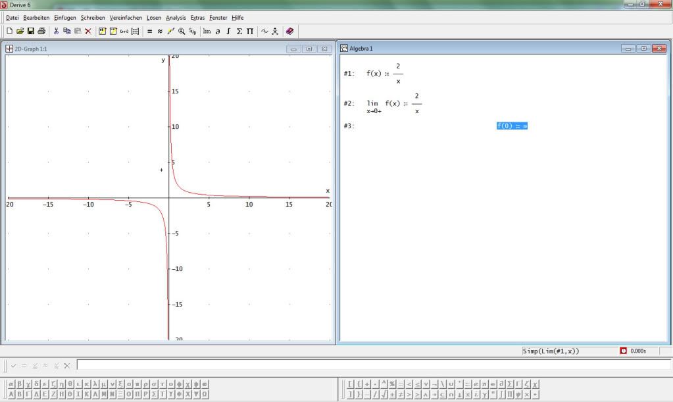
Task: Click the Substitute variables (Sub) icon
Action: pyautogui.click(x=192, y=31)
